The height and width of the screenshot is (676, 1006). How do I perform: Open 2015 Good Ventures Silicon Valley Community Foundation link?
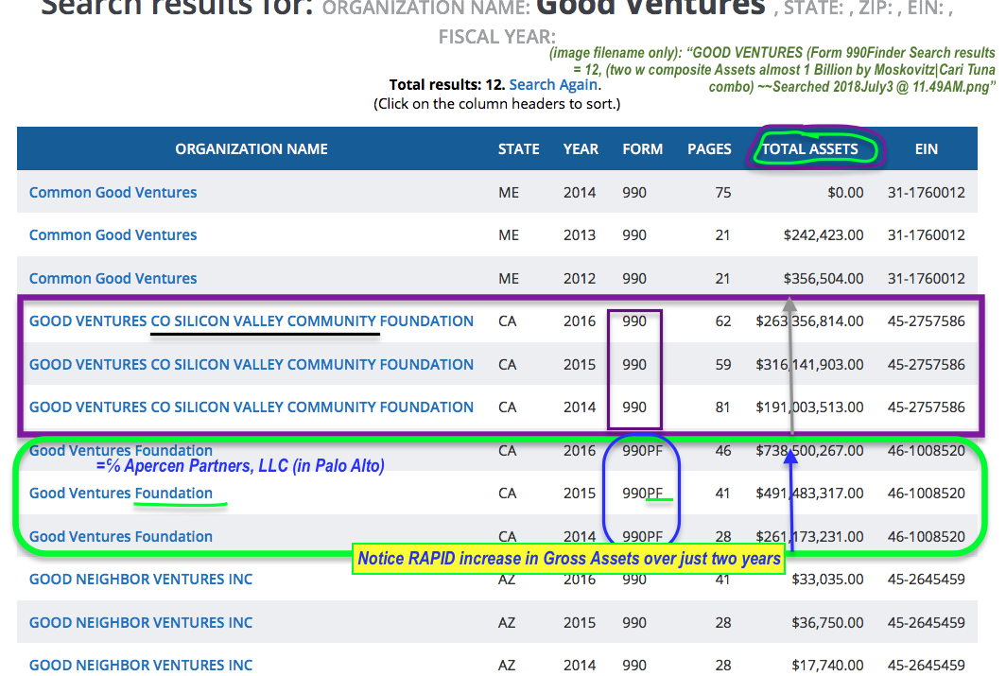click(251, 364)
